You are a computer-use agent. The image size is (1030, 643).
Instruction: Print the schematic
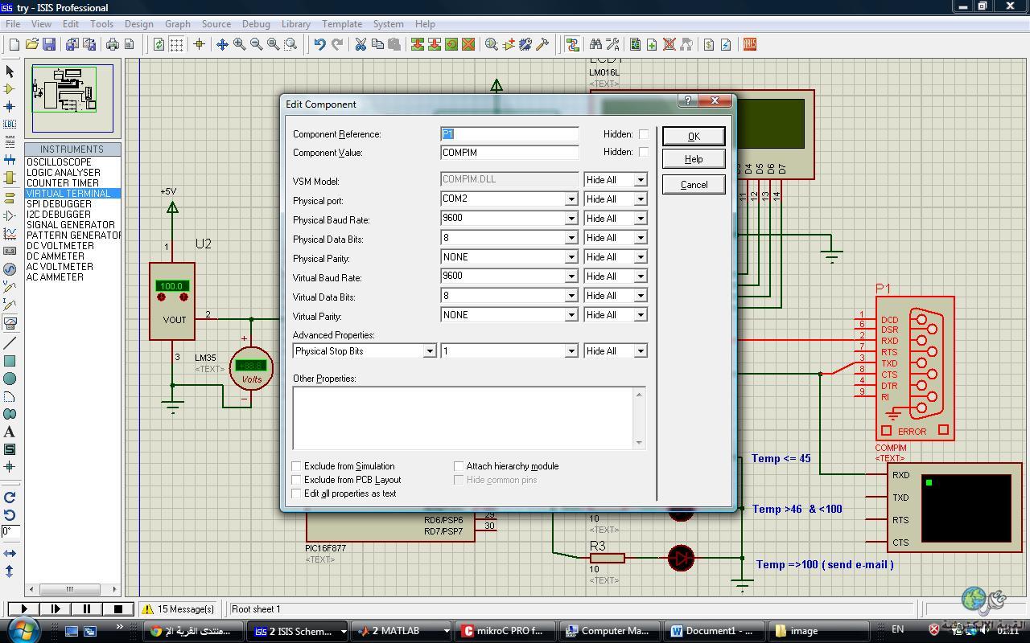click(113, 45)
